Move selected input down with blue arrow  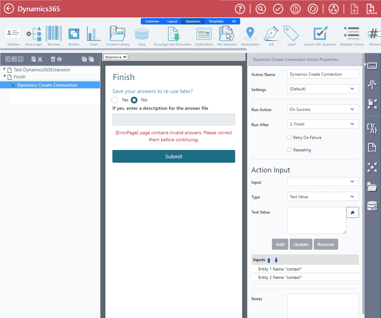[276, 260]
